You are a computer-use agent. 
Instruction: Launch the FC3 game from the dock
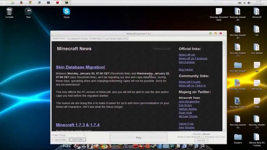(66, 146)
